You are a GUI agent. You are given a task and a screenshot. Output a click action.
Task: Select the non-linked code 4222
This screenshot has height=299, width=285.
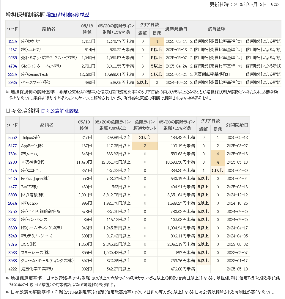[x=12, y=269]
